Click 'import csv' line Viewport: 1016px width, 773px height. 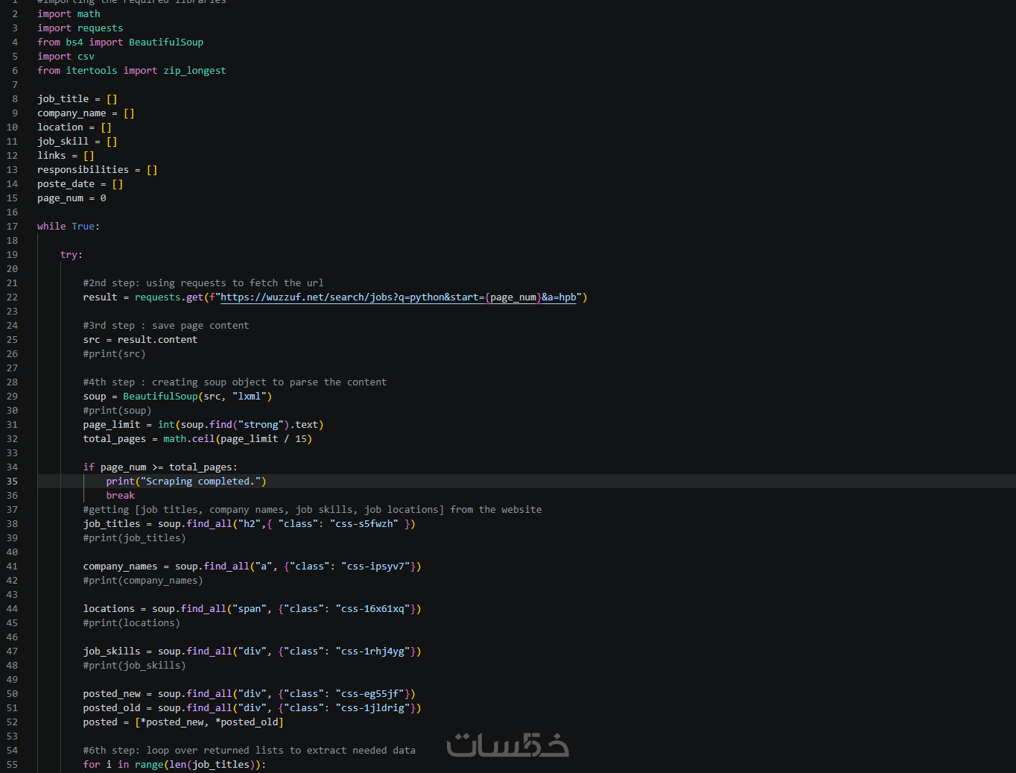(x=66, y=57)
